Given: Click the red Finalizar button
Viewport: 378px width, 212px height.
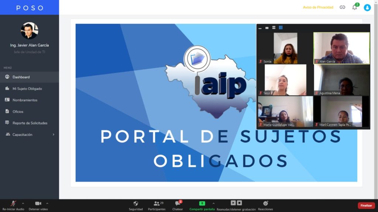Looking at the screenshot, I should click(x=366, y=205).
